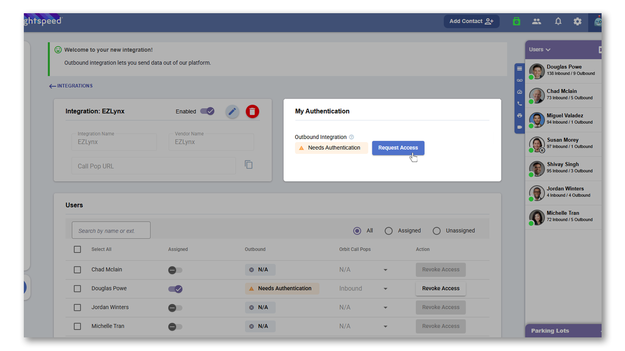Click the Integration Name field

[114, 142]
